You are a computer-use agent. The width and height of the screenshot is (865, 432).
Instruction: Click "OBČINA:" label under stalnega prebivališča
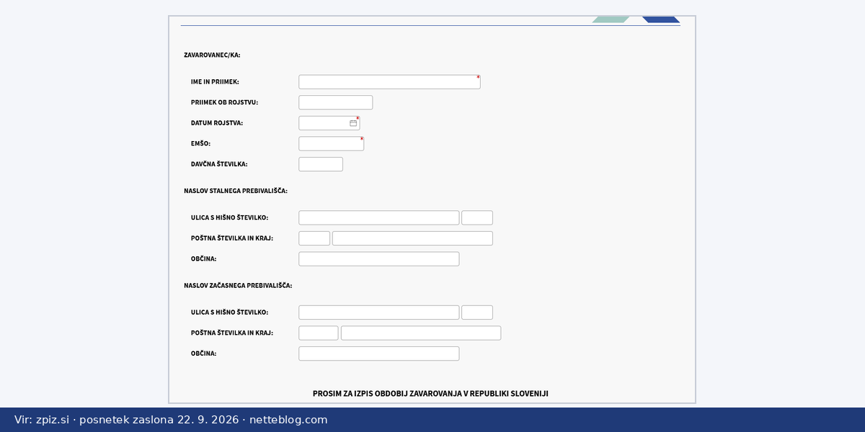pyautogui.click(x=204, y=258)
